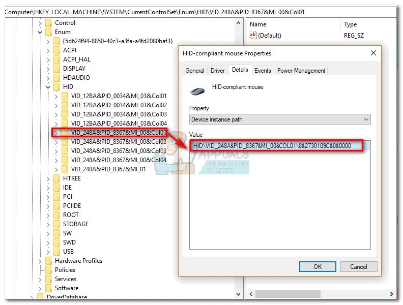Click the Cancel button
403x305 pixels.
[359, 267]
